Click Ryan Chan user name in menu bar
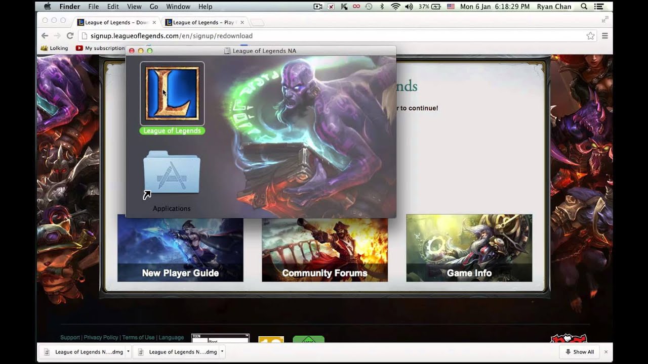The image size is (648, 364). [555, 7]
